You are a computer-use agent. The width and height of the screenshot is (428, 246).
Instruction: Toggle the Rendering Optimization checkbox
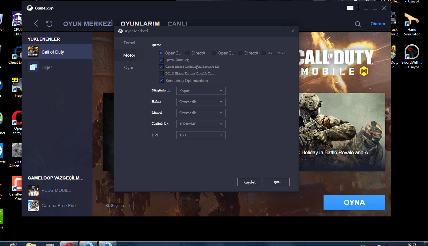point(161,80)
